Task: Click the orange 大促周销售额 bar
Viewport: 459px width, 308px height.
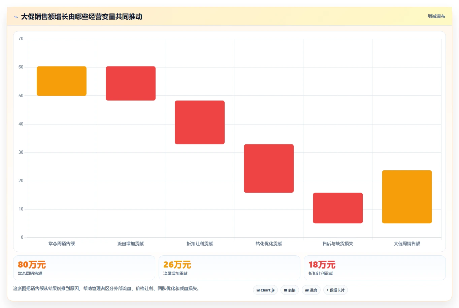Action: (407, 197)
